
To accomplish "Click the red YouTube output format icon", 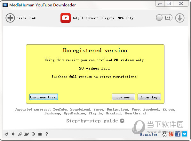I will [66, 18].
